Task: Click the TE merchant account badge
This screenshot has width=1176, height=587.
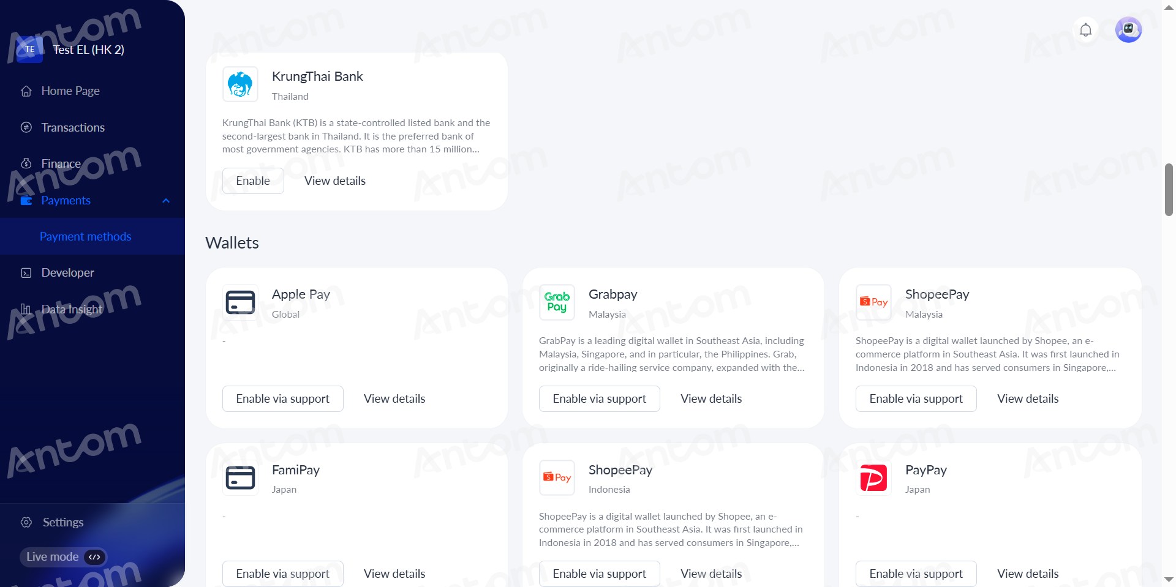Action: (x=30, y=50)
